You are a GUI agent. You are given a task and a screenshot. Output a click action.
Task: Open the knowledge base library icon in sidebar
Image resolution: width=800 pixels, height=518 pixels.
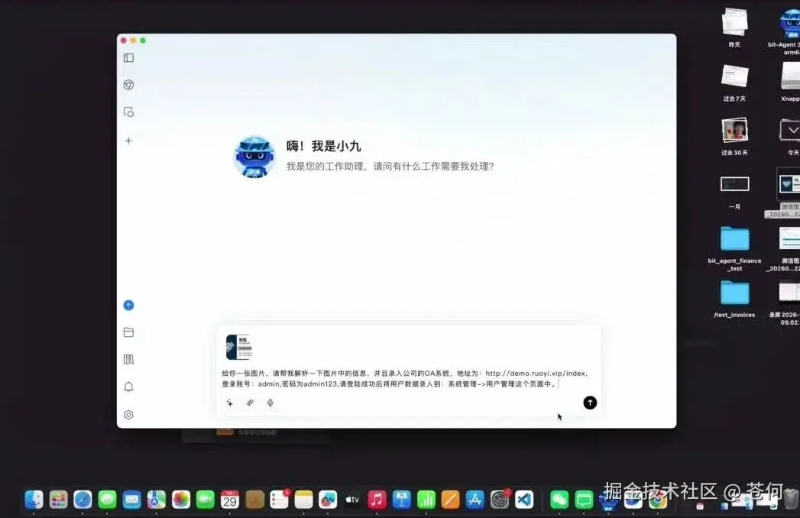click(128, 359)
